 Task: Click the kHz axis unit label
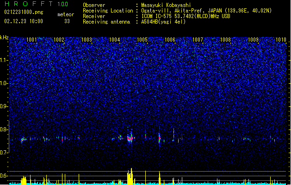coord(4,37)
